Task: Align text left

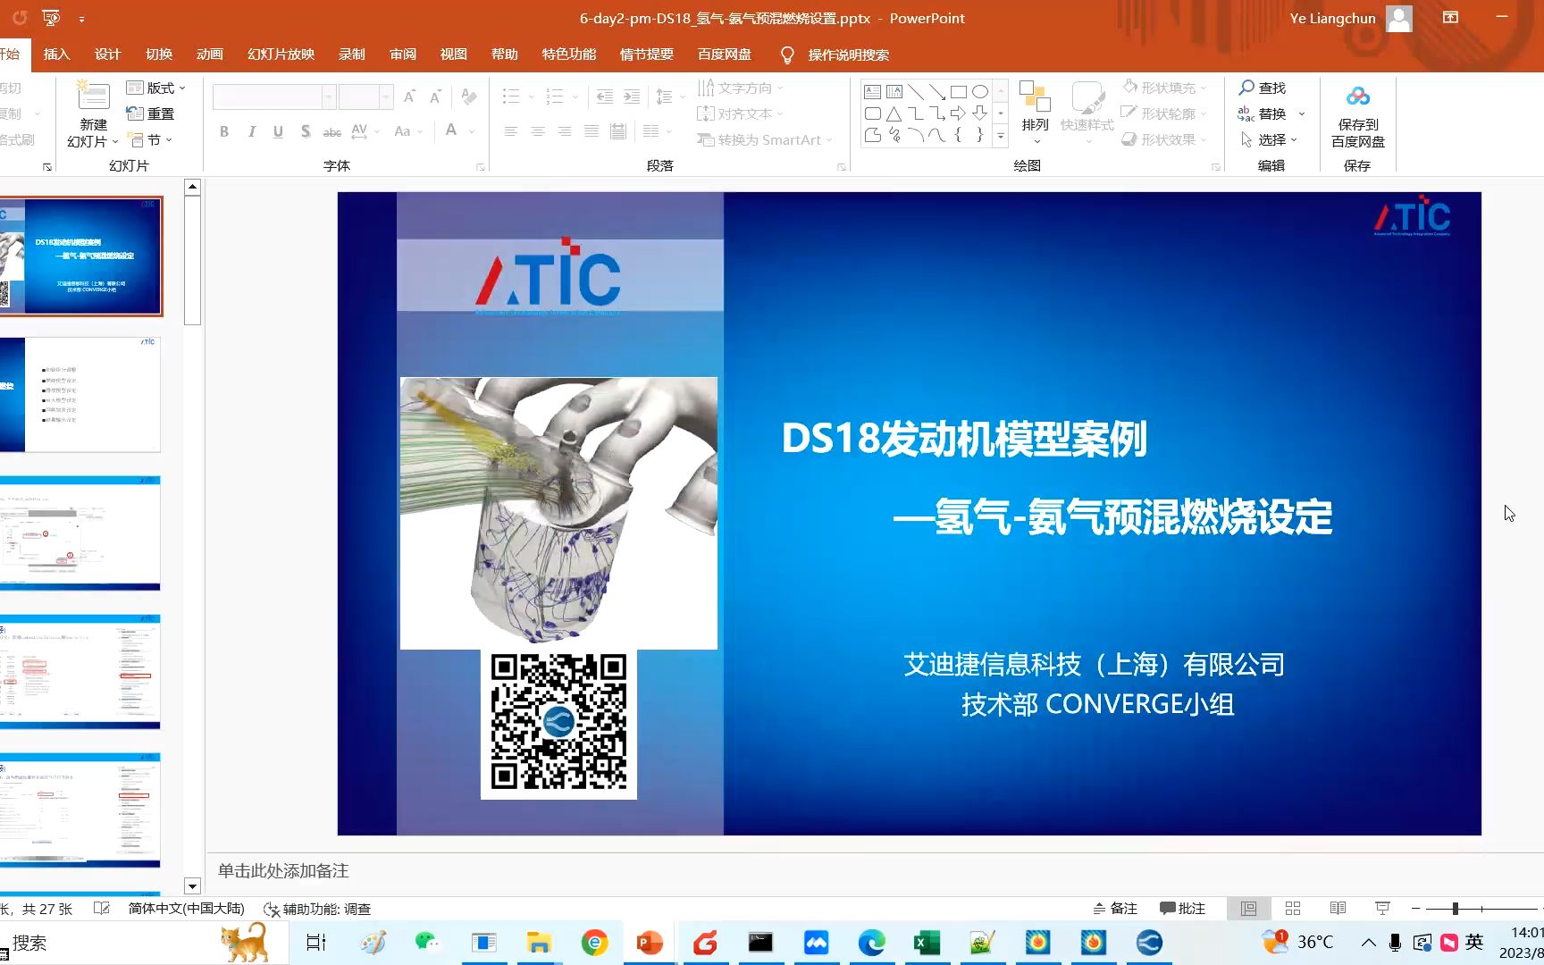Action: [x=511, y=131]
